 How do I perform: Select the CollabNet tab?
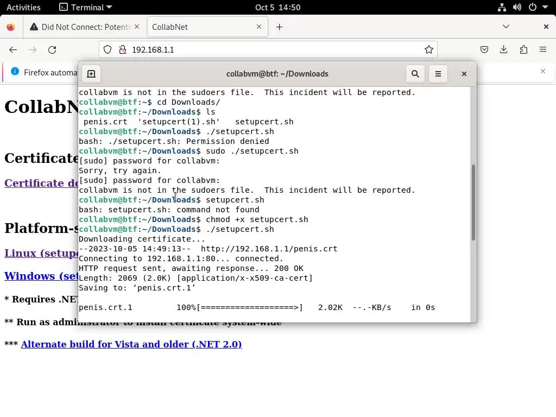click(x=207, y=27)
